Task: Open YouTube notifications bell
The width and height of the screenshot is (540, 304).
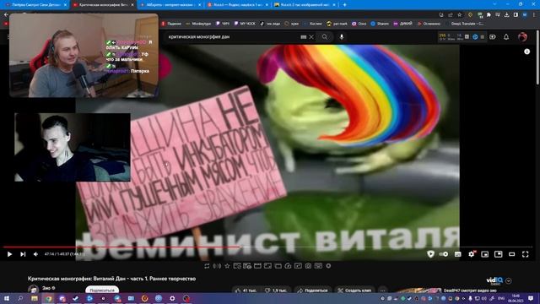Action: [506, 37]
